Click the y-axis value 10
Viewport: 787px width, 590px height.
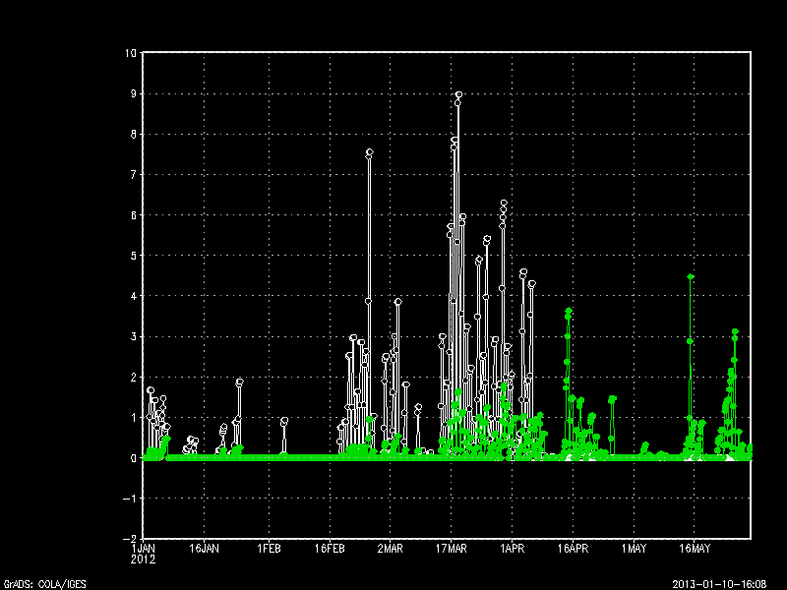131,53
